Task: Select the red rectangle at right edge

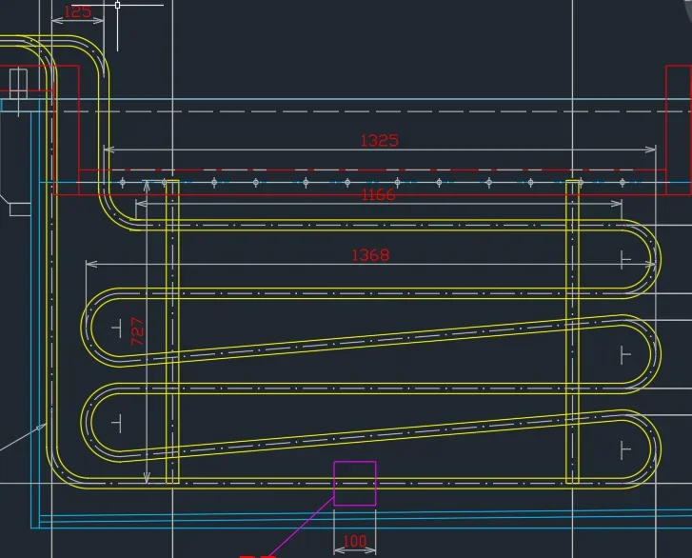Action: point(679,130)
